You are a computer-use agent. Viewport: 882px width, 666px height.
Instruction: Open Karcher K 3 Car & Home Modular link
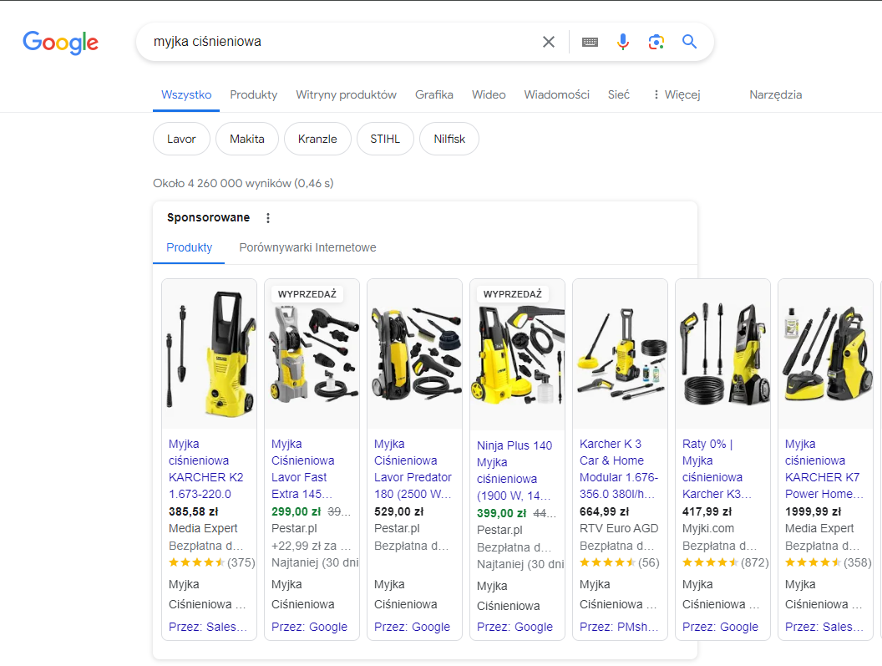click(619, 469)
